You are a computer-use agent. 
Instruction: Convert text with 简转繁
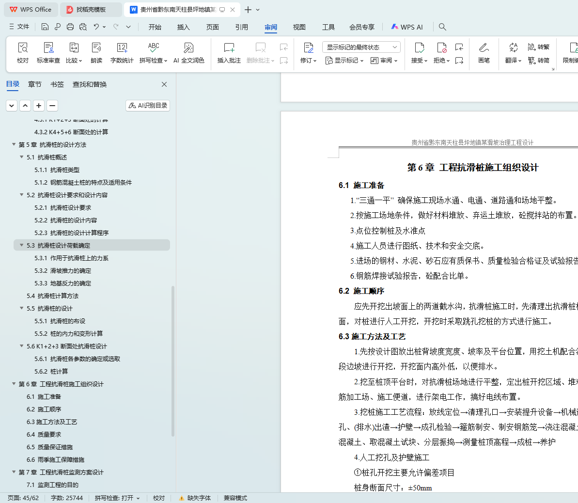[x=539, y=47]
